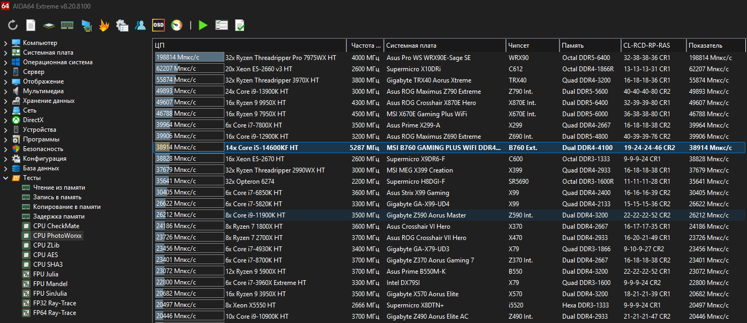Select the 24x Core i9-13900K HT row
747x323 pixels.
tap(449, 91)
